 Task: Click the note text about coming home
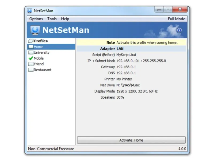pos(147,43)
